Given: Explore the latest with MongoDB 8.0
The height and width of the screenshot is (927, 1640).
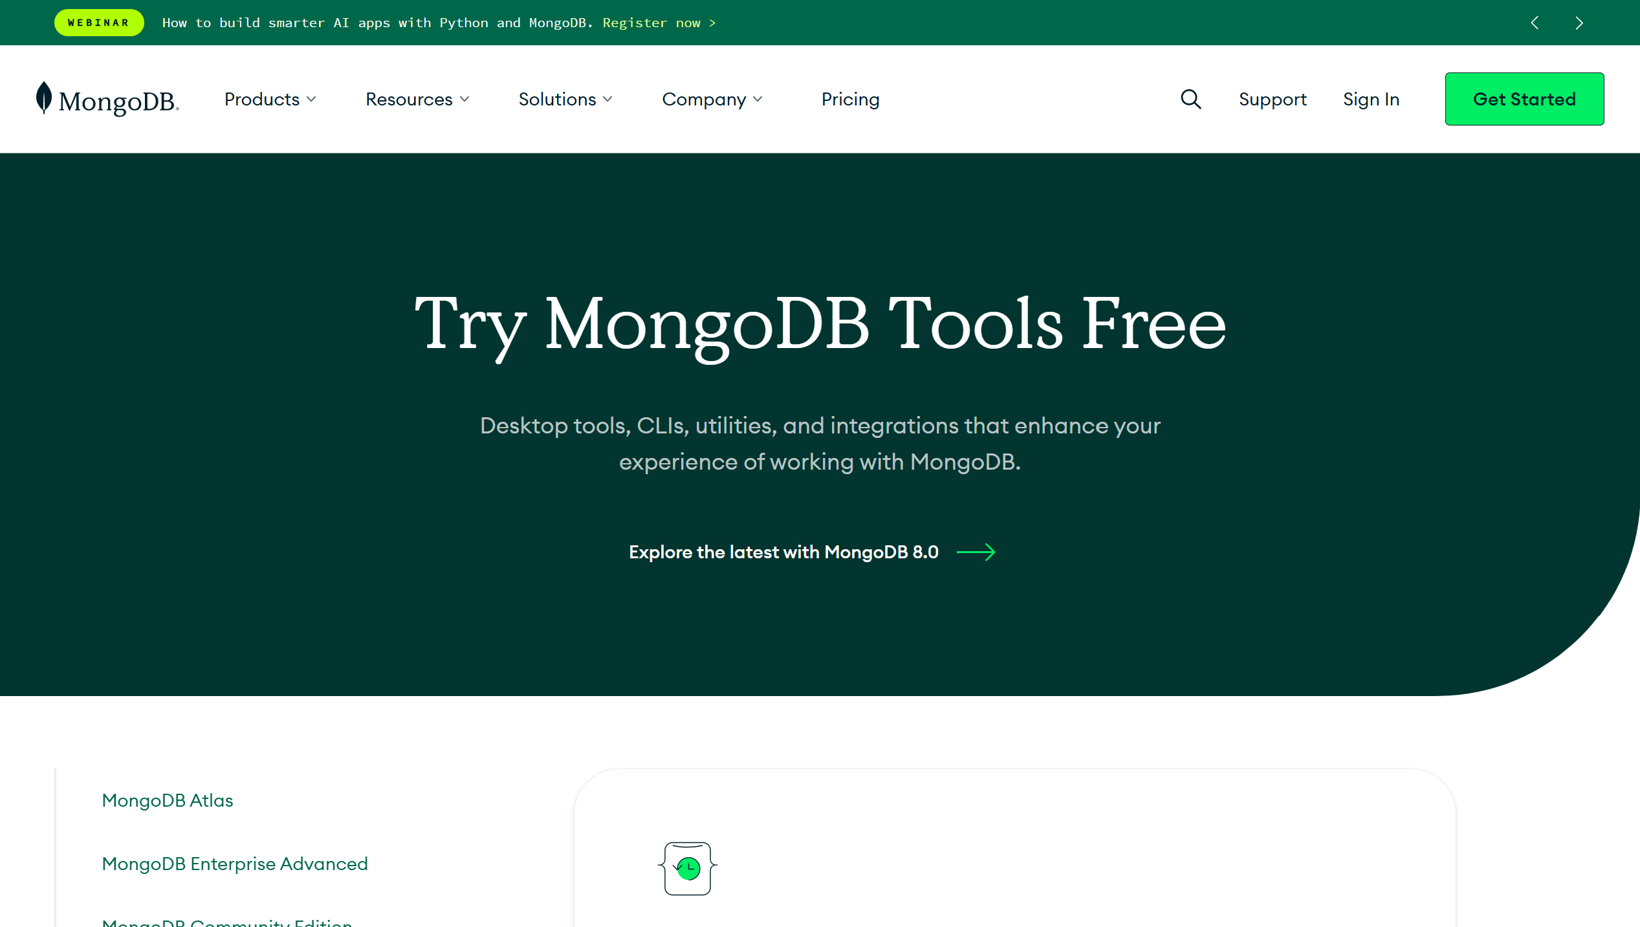Looking at the screenshot, I should [x=784, y=552].
